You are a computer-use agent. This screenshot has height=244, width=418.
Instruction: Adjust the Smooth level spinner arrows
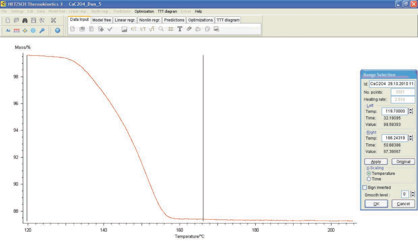tap(413, 194)
